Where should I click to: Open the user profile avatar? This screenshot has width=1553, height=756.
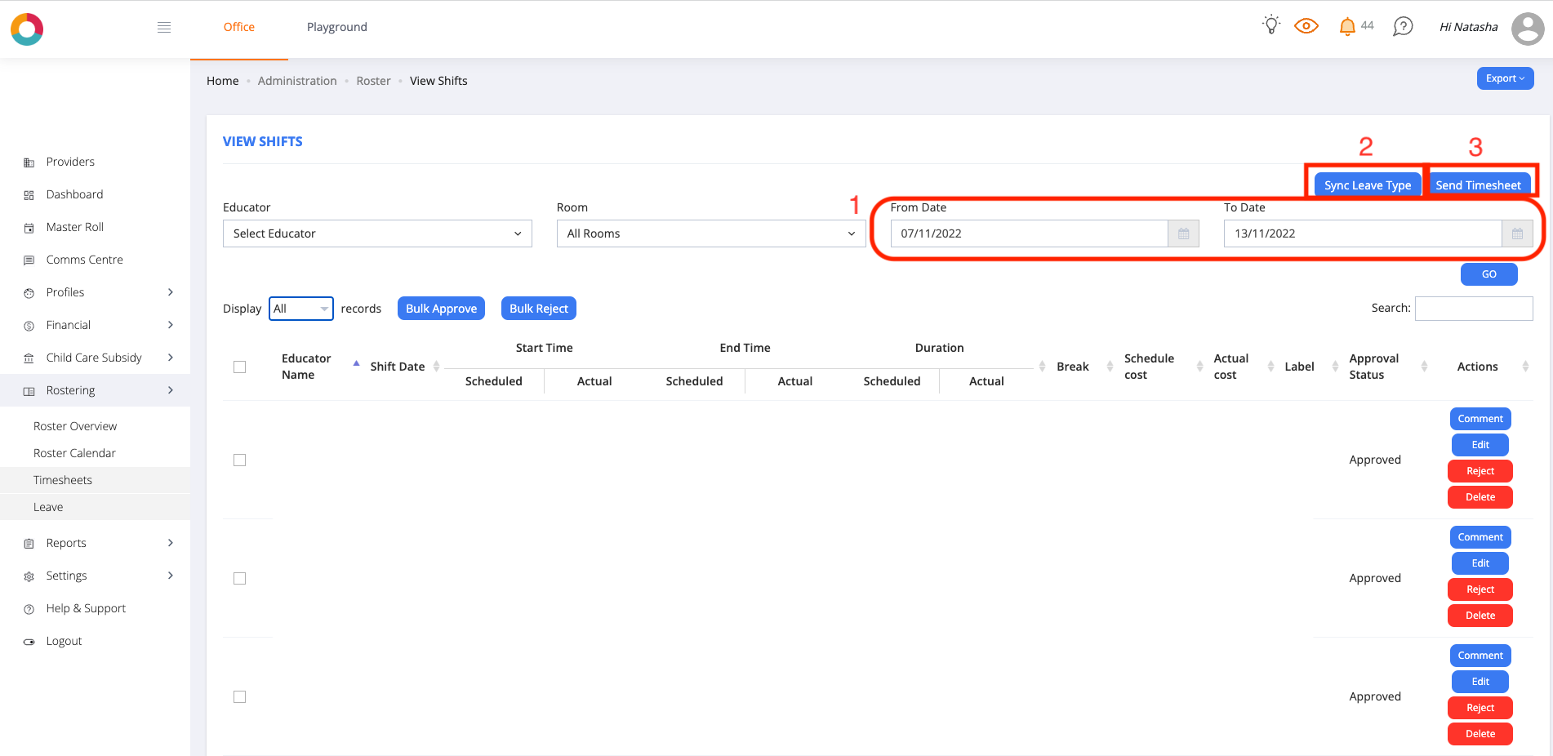[x=1527, y=29]
